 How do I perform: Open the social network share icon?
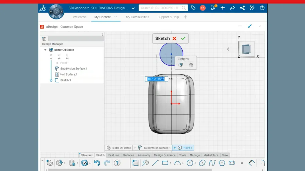[x=242, y=8]
